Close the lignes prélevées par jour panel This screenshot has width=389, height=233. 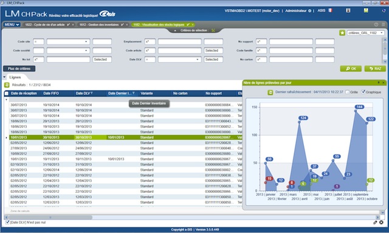(x=384, y=83)
